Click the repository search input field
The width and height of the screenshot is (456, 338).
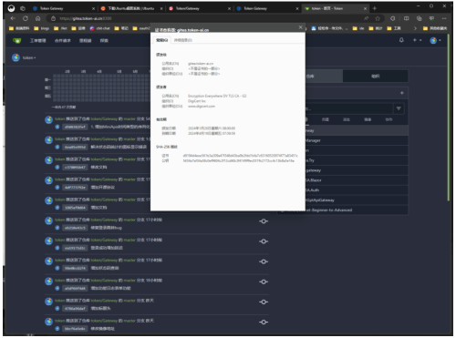[348, 108]
